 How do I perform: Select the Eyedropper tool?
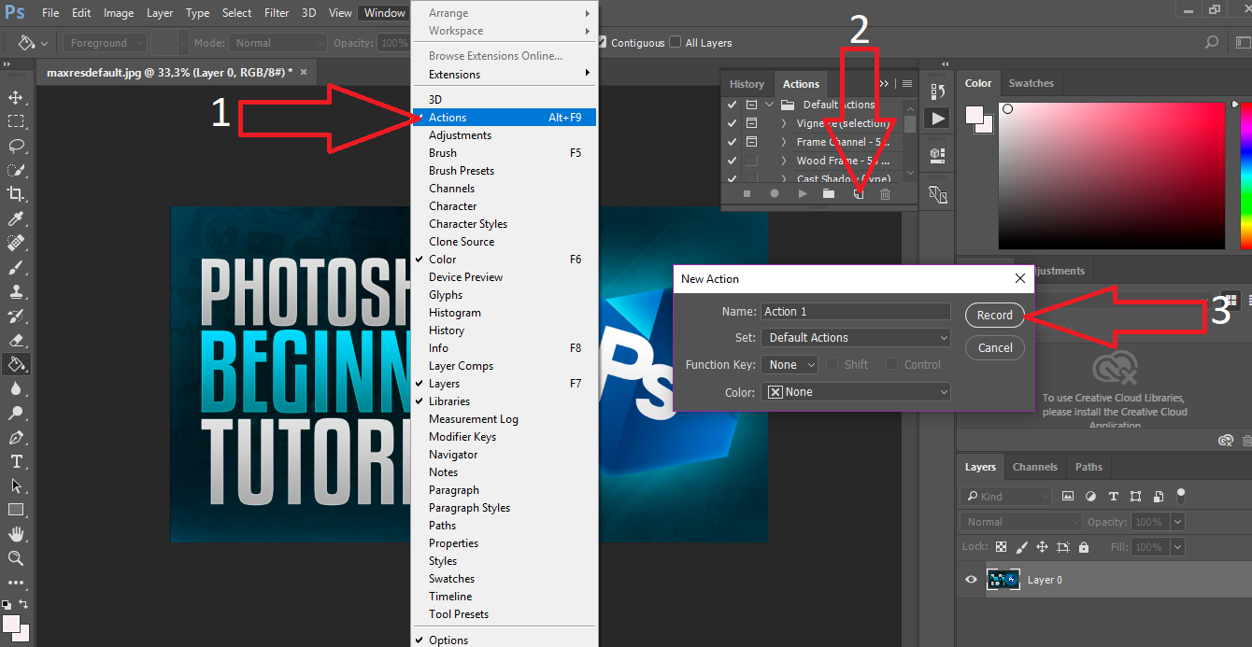(16, 218)
